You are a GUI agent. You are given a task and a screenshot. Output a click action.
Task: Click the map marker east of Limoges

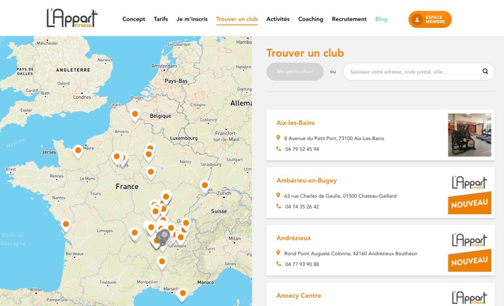[135, 234]
